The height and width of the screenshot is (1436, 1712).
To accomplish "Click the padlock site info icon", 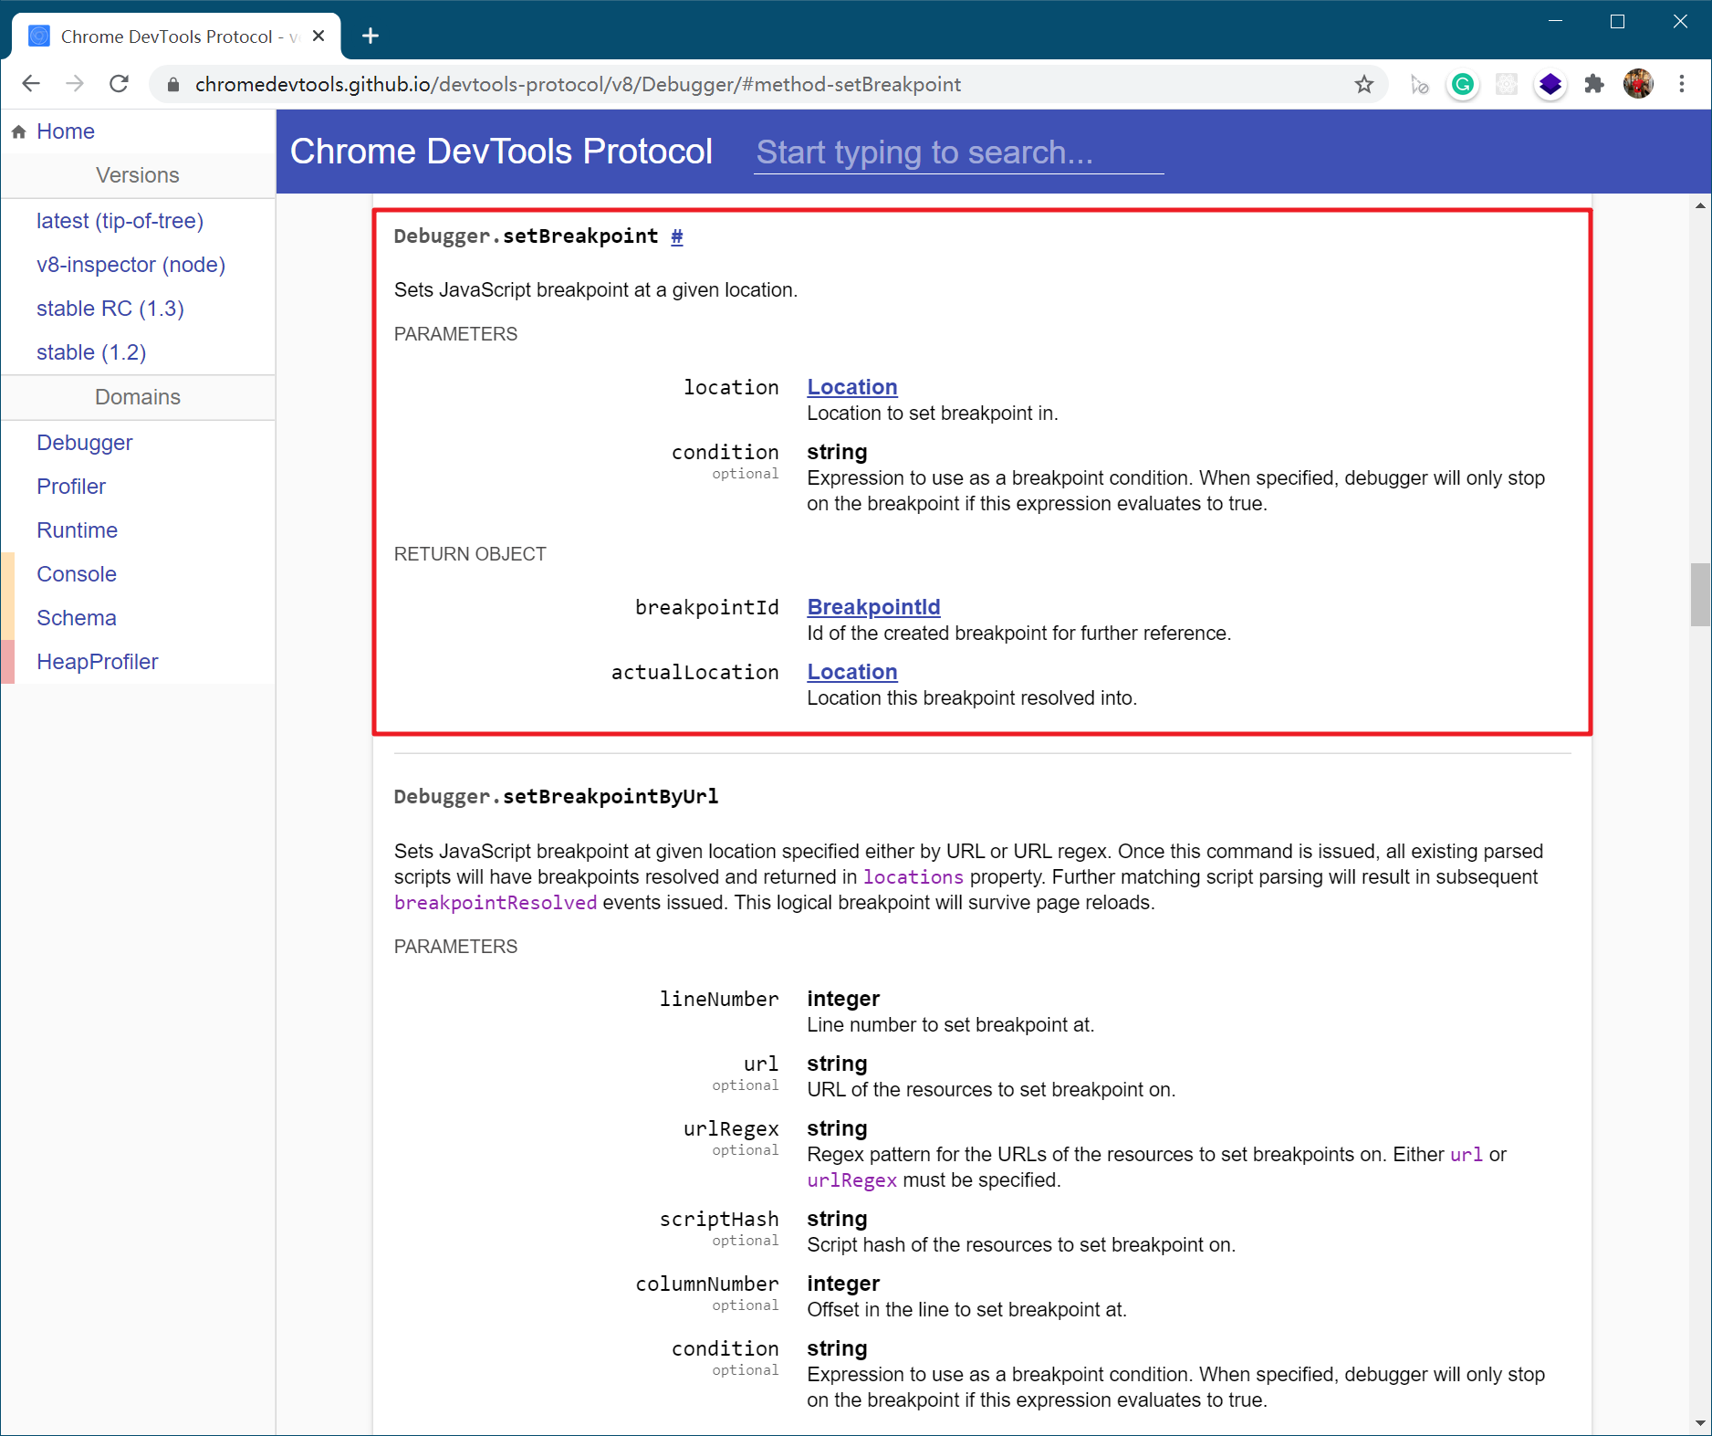I will 173,85.
